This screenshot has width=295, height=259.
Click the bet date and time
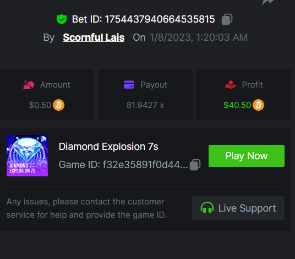[199, 37]
